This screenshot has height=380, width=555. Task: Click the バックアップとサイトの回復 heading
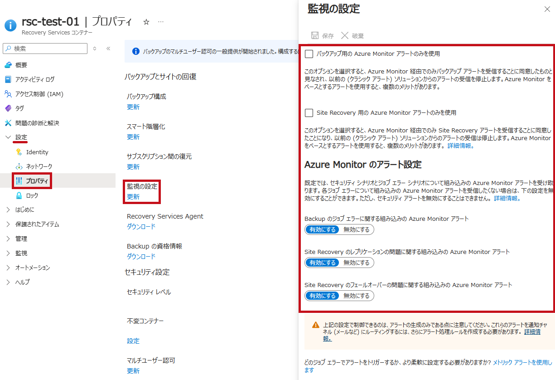pyautogui.click(x=160, y=77)
